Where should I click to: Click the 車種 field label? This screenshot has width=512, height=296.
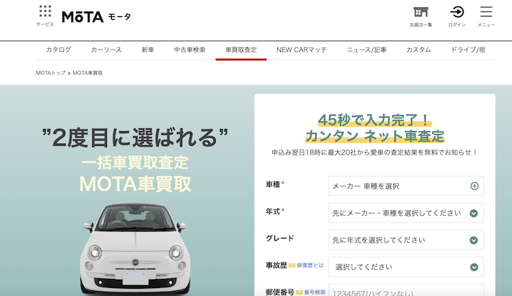point(273,184)
